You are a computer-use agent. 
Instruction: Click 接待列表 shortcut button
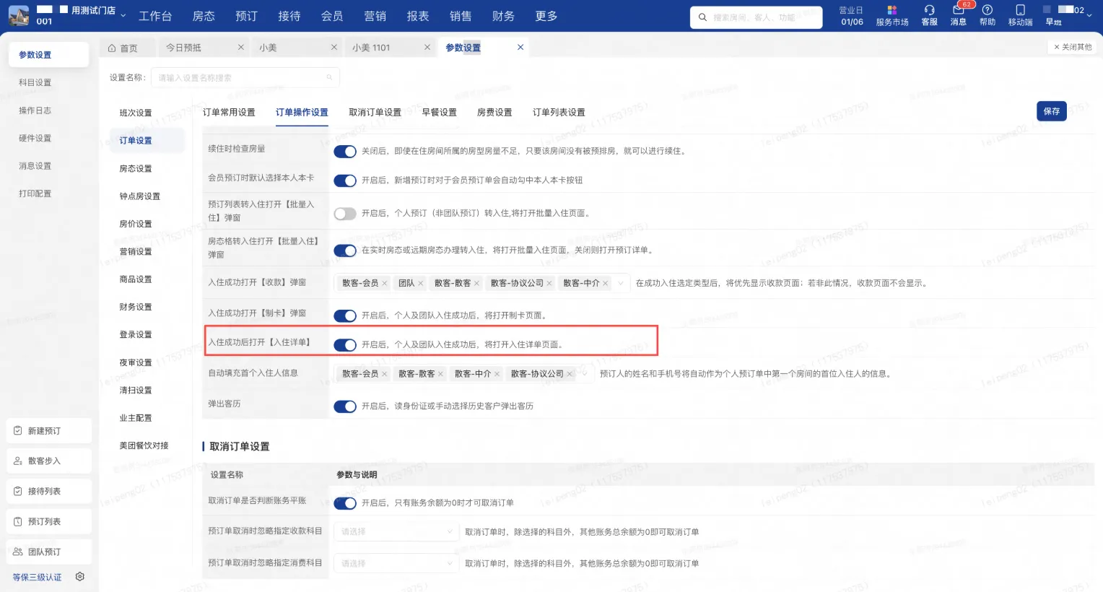point(49,492)
